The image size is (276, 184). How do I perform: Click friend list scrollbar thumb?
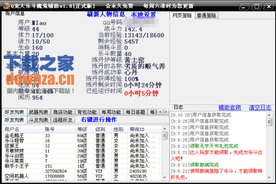pyautogui.click(x=165, y=136)
